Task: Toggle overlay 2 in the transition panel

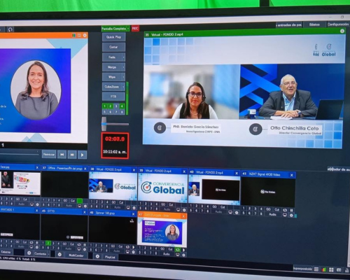Action: (111, 106)
